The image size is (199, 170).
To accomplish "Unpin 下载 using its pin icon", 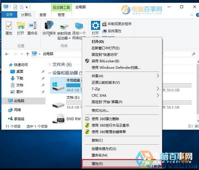I will coord(43,79).
